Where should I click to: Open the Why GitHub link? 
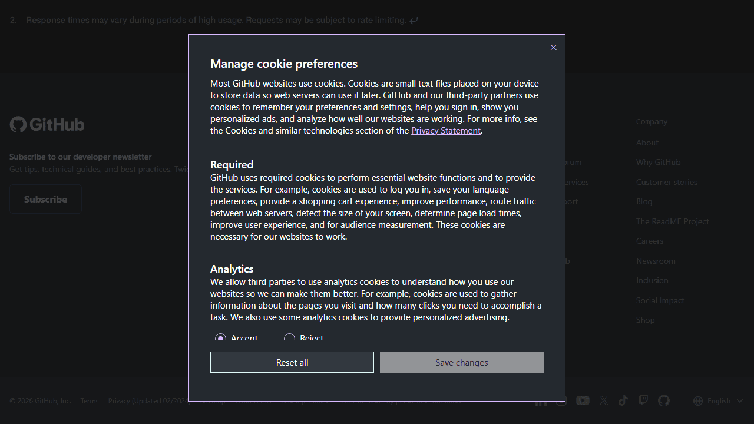point(658,162)
